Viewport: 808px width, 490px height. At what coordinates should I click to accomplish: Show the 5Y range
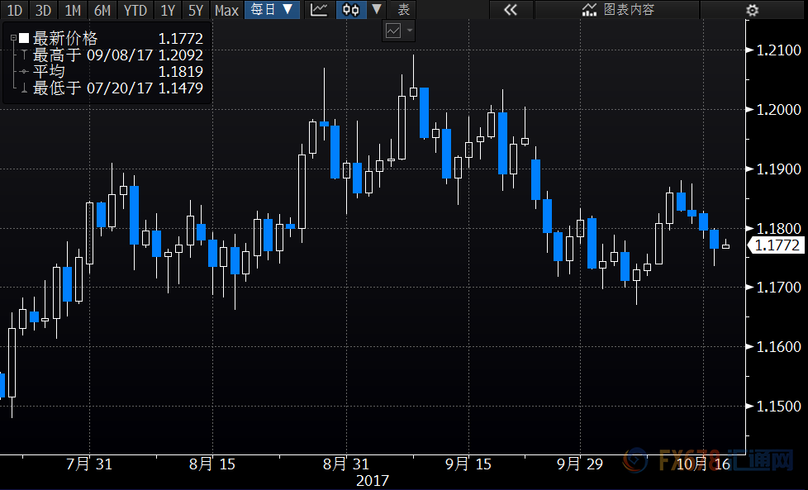[196, 10]
